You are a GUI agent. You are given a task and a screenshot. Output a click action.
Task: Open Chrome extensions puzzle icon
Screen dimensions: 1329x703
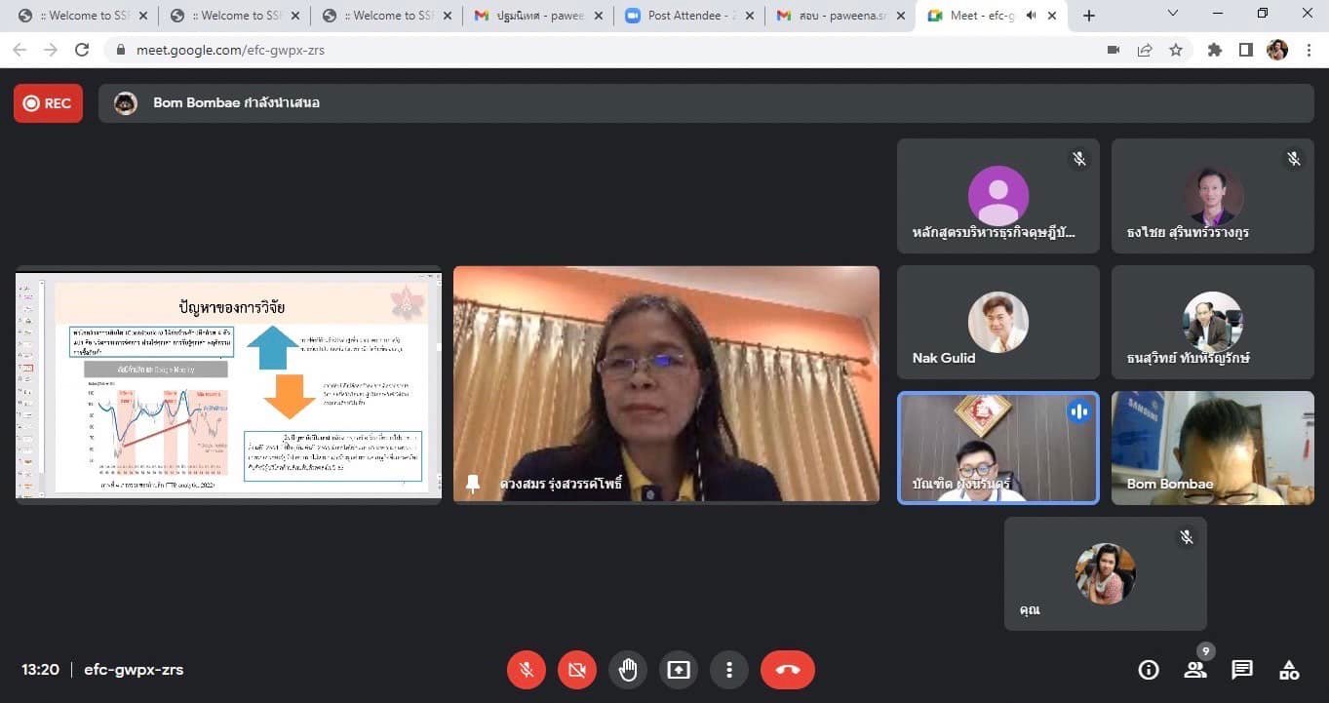(1214, 50)
